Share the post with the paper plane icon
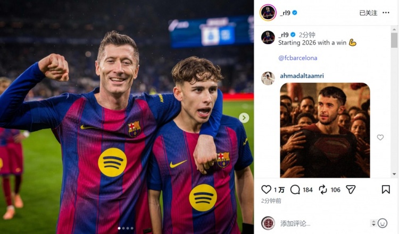The image size is (399, 234). [x=351, y=189]
